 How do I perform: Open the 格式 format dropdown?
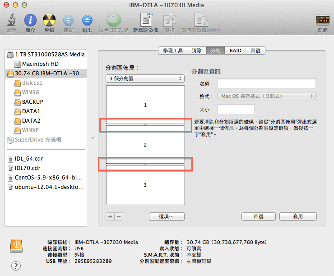(x=266, y=96)
